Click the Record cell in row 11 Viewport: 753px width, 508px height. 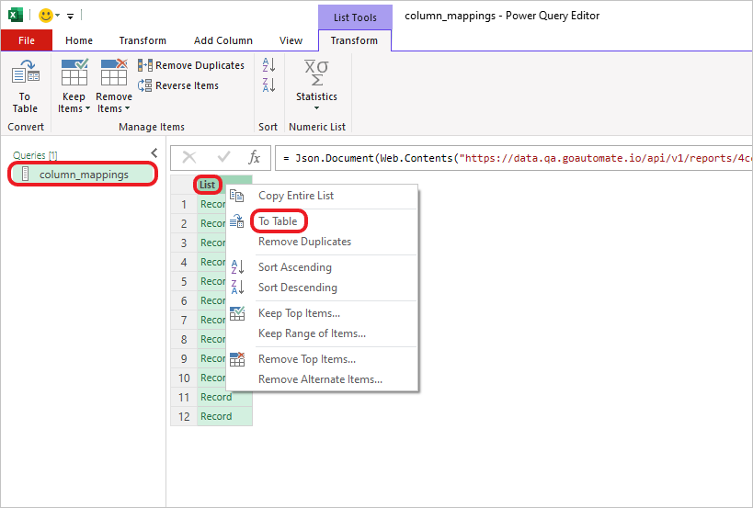(x=224, y=397)
